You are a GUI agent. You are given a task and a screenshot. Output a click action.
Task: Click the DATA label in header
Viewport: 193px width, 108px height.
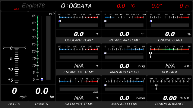(x=84, y=6)
